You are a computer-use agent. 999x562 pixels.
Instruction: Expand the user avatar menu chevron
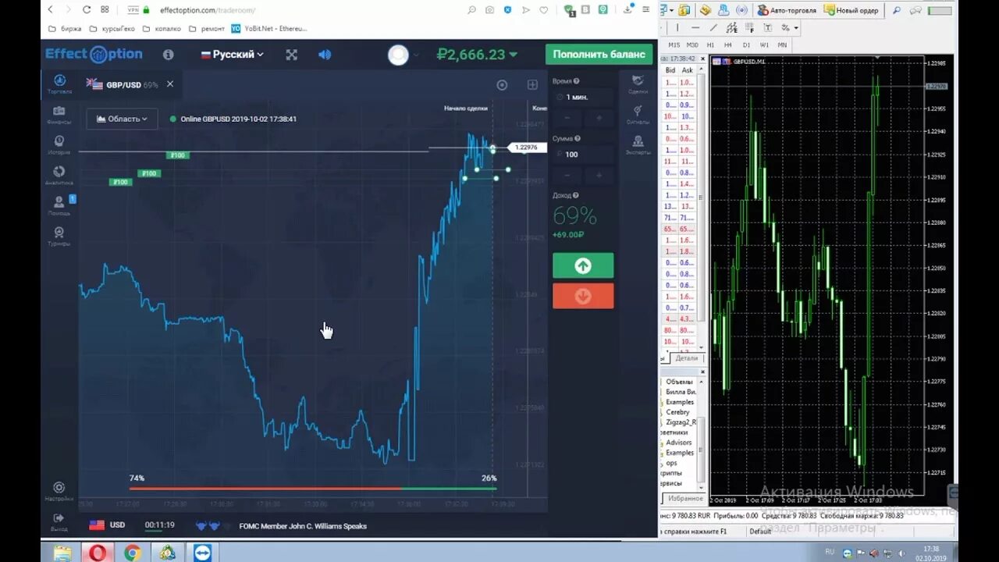tap(416, 55)
